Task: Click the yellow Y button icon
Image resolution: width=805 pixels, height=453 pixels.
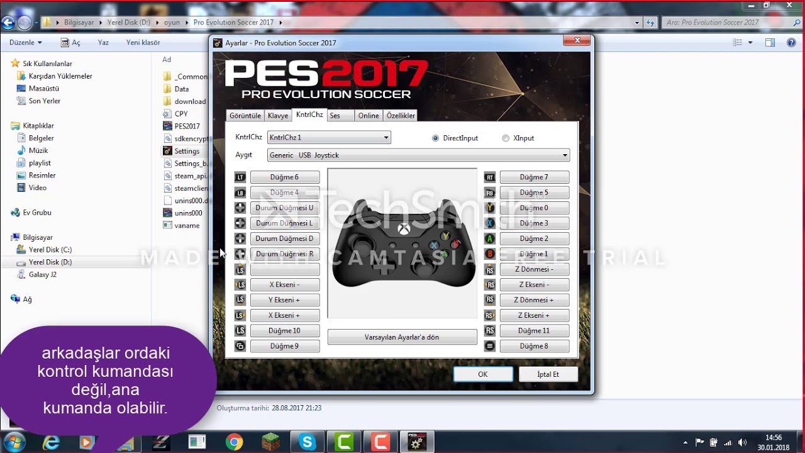Action: 490,208
